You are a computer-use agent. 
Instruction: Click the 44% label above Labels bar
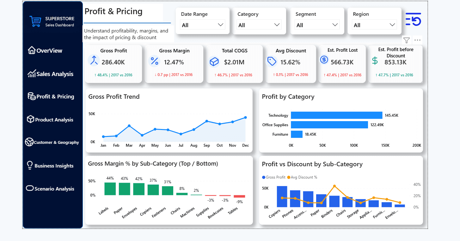(x=110, y=178)
